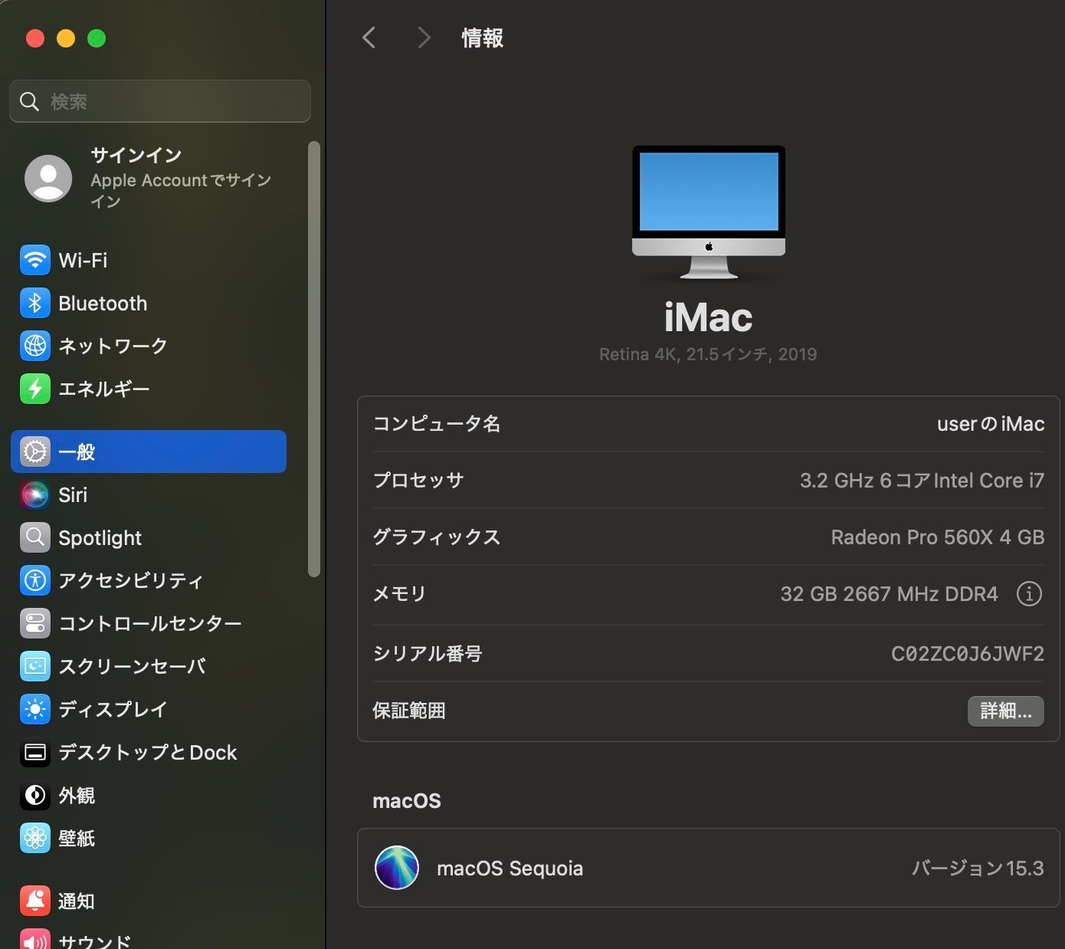Open Wi-Fi settings icon in sidebar
This screenshot has width=1065, height=949.
(35, 261)
